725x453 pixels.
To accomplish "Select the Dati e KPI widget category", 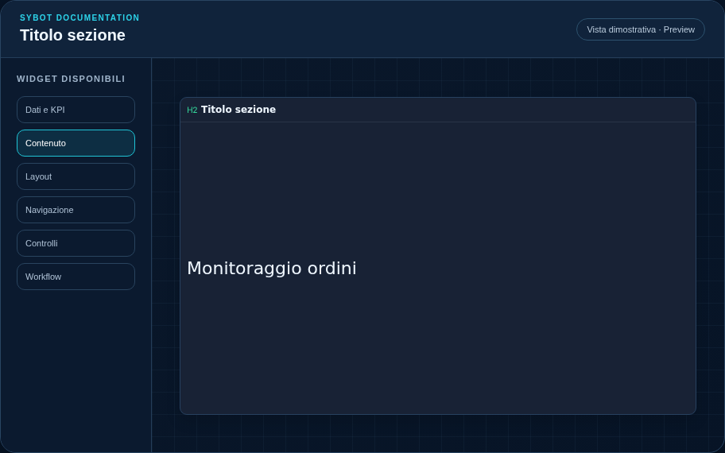I will tap(76, 110).
